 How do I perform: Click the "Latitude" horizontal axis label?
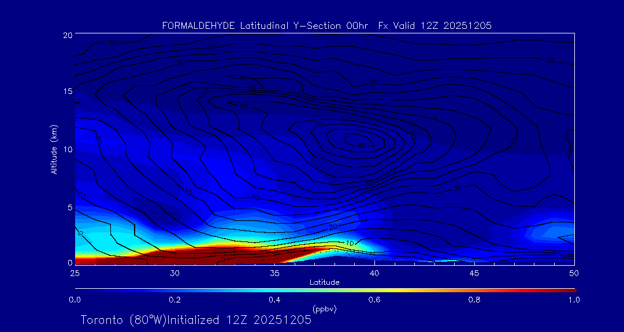pyautogui.click(x=325, y=282)
